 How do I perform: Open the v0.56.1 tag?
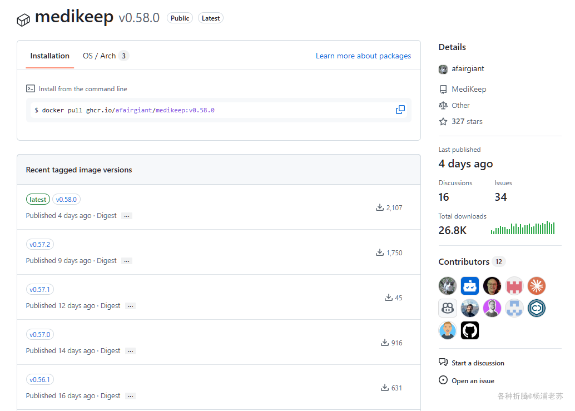(40, 380)
